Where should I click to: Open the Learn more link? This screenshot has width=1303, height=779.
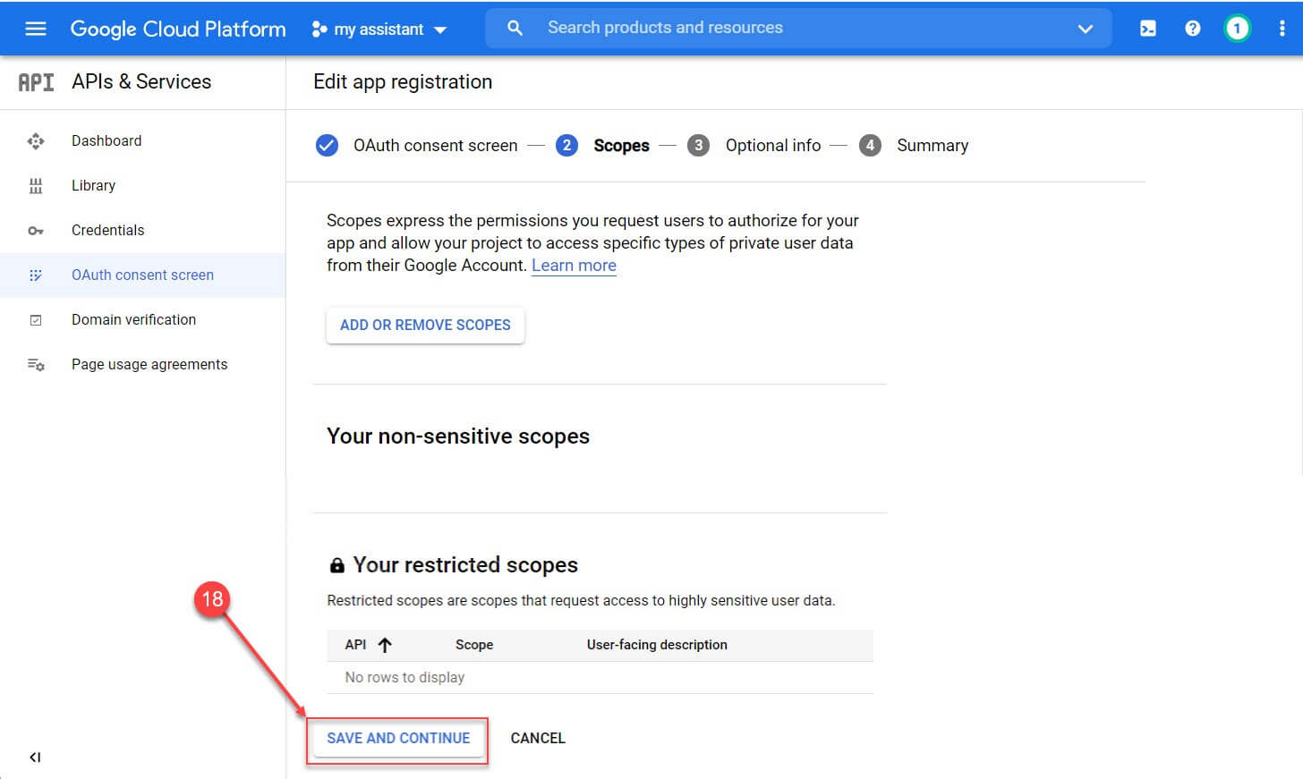[574, 266]
